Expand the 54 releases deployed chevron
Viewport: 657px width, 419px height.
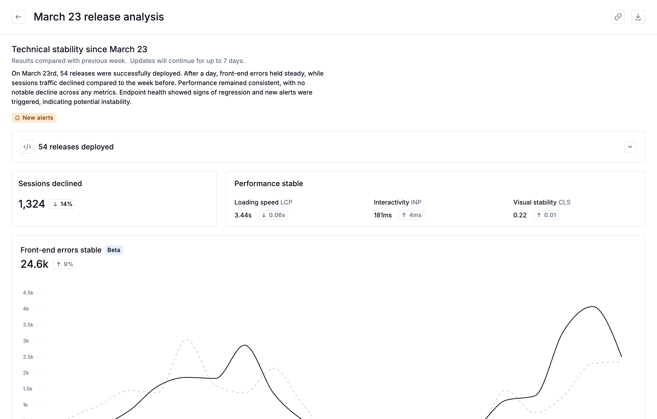point(630,147)
